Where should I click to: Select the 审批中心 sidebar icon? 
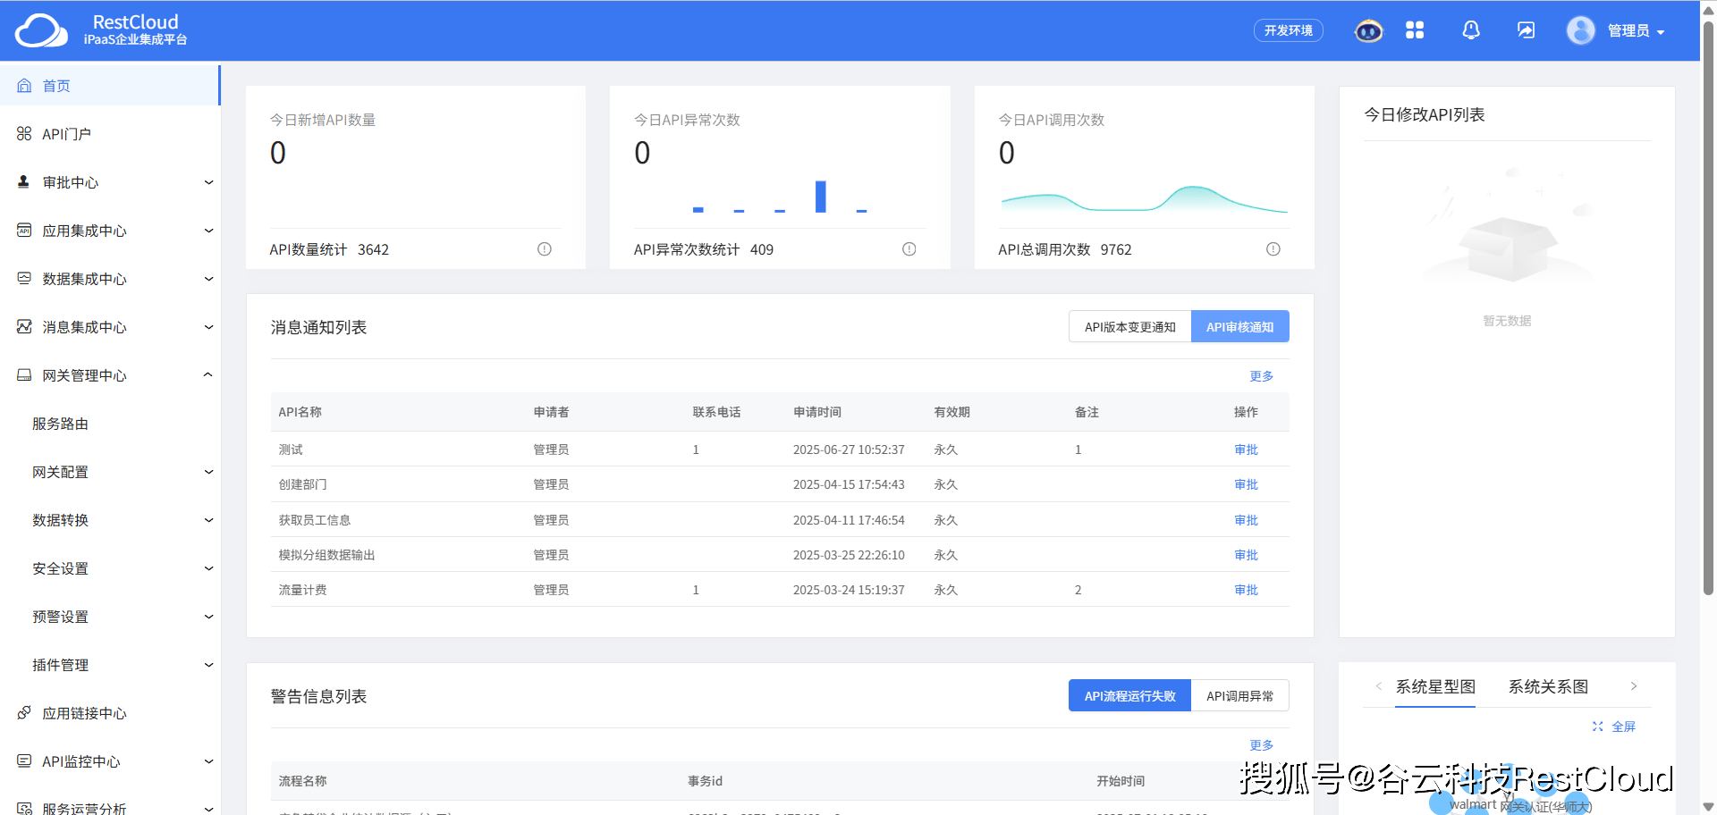23,181
